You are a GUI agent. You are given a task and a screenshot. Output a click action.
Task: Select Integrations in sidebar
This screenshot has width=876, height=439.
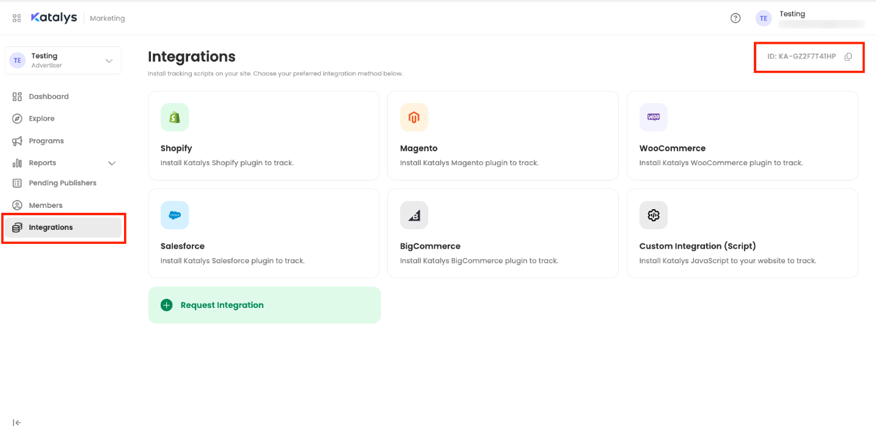coord(63,227)
